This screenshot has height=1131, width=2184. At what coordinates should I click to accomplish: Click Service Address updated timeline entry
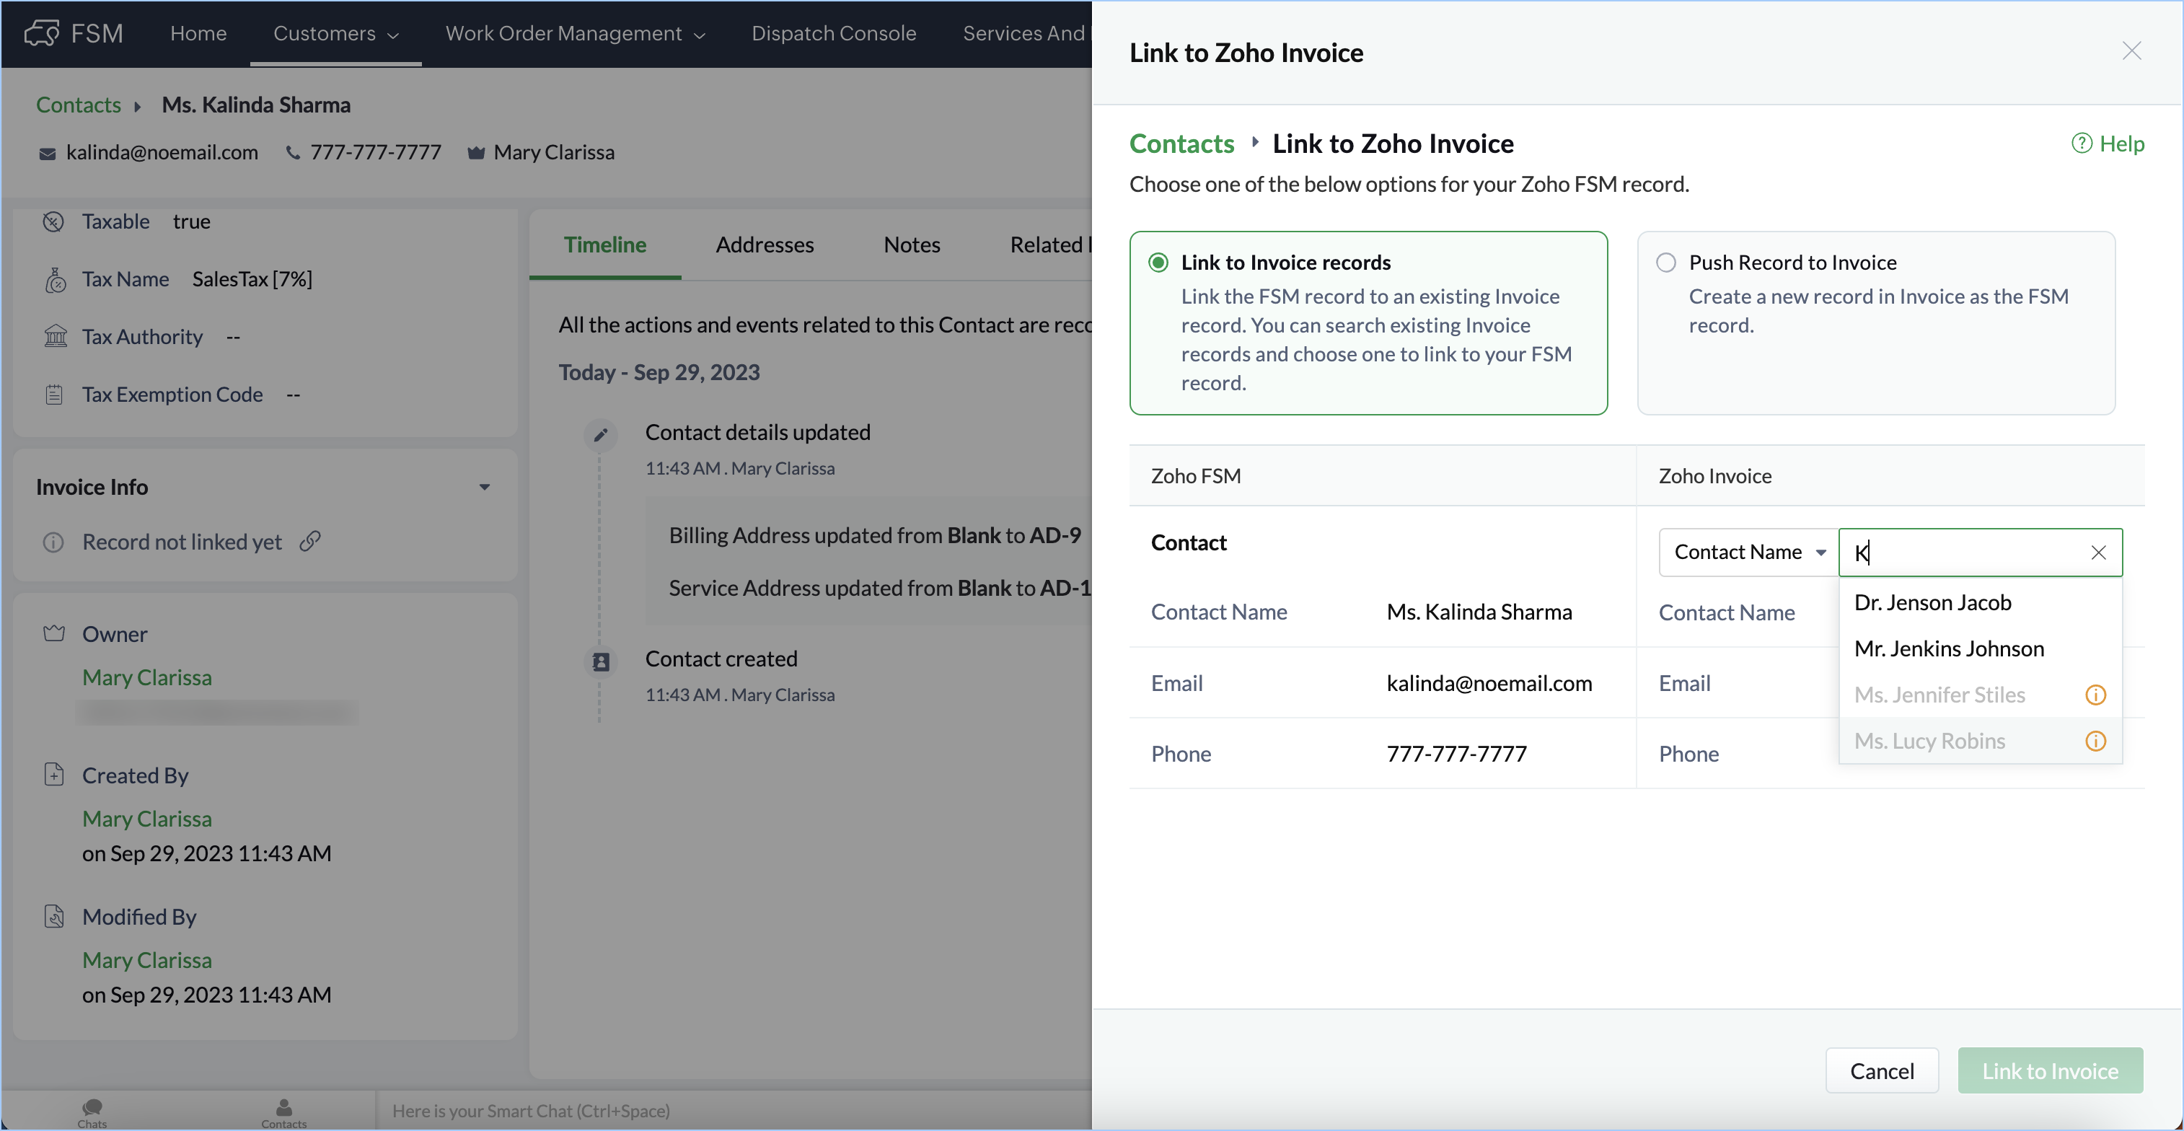coord(879,589)
